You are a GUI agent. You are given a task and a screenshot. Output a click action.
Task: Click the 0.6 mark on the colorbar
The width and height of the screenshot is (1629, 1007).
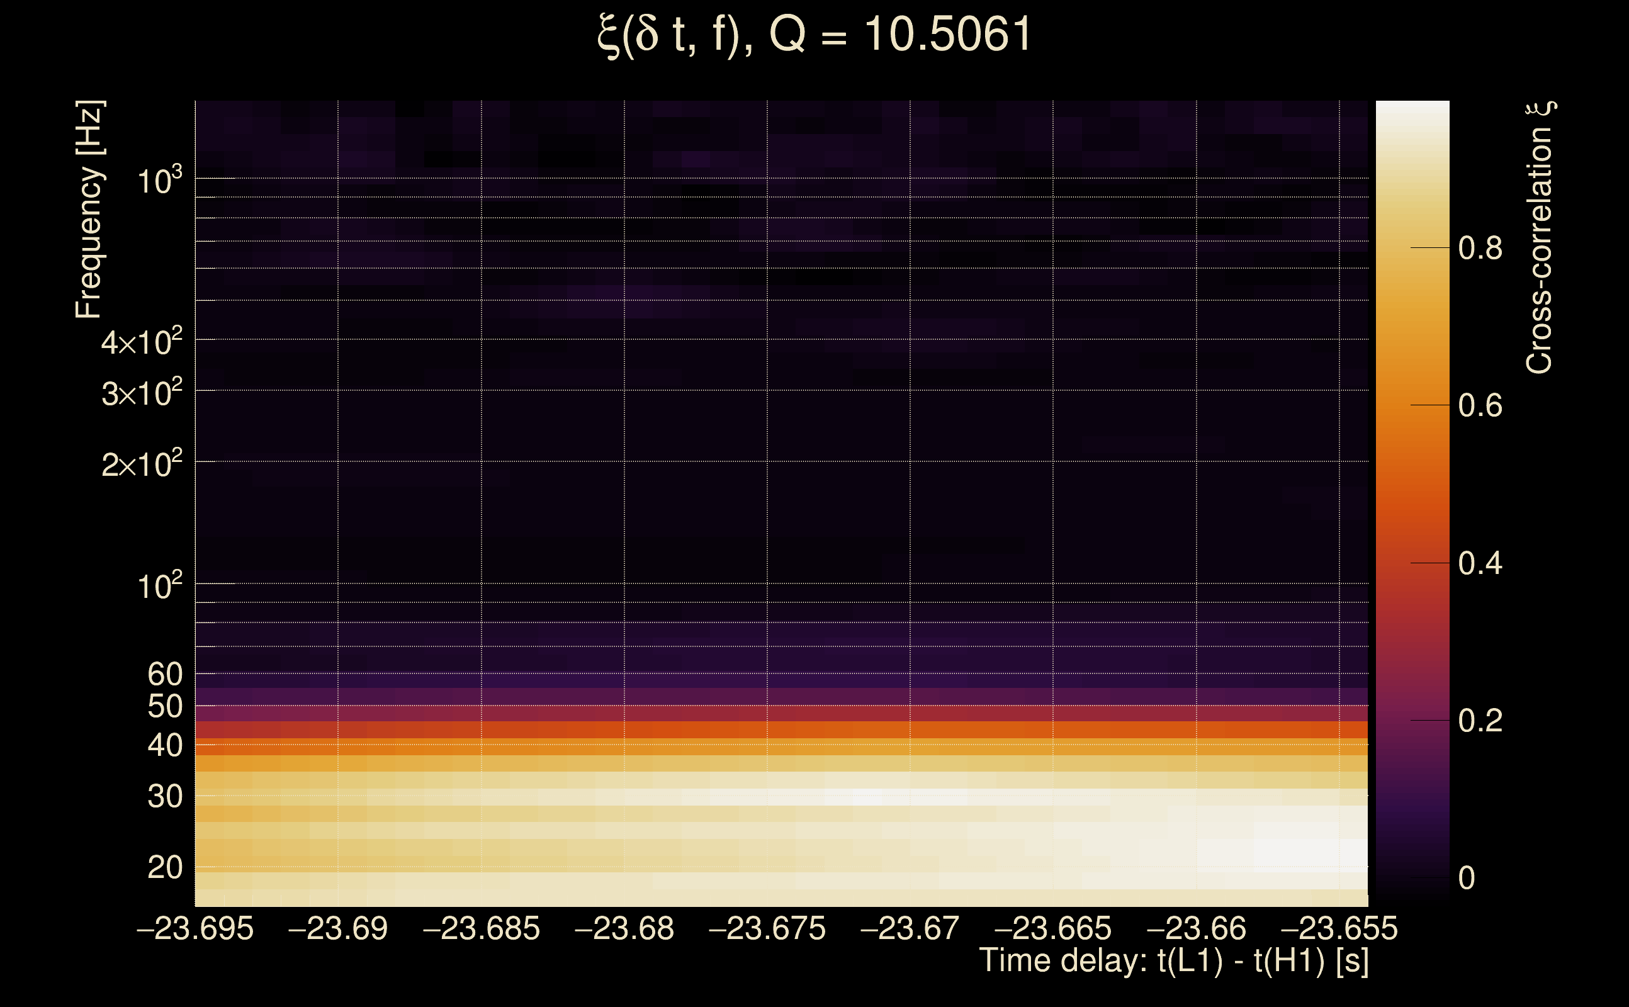1480,405
